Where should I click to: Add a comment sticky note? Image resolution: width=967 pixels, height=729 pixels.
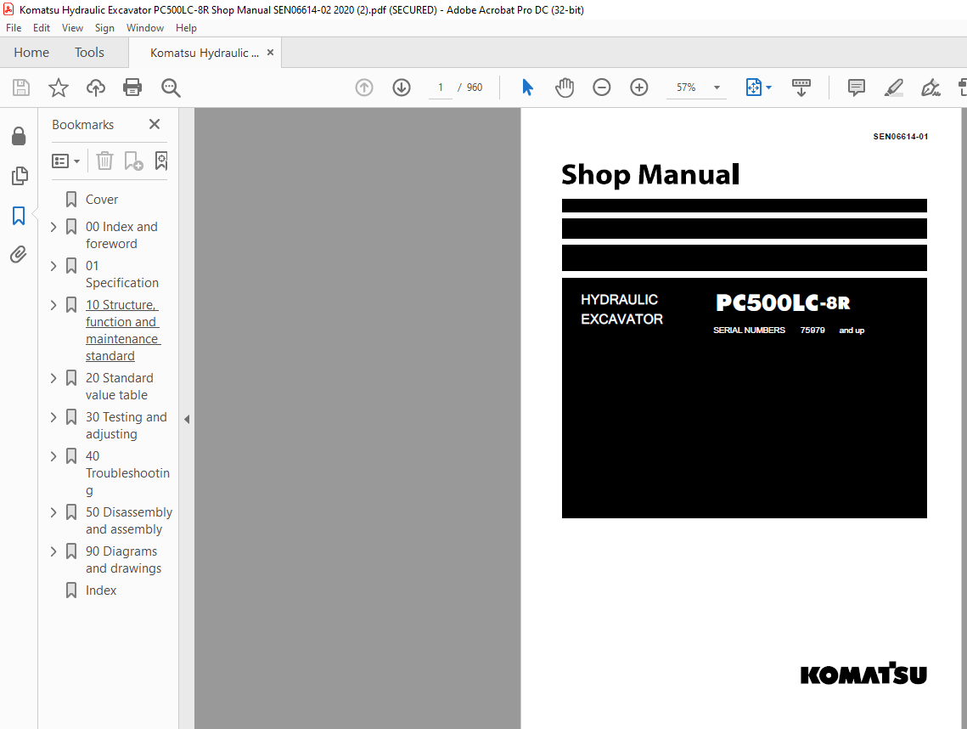(x=857, y=88)
